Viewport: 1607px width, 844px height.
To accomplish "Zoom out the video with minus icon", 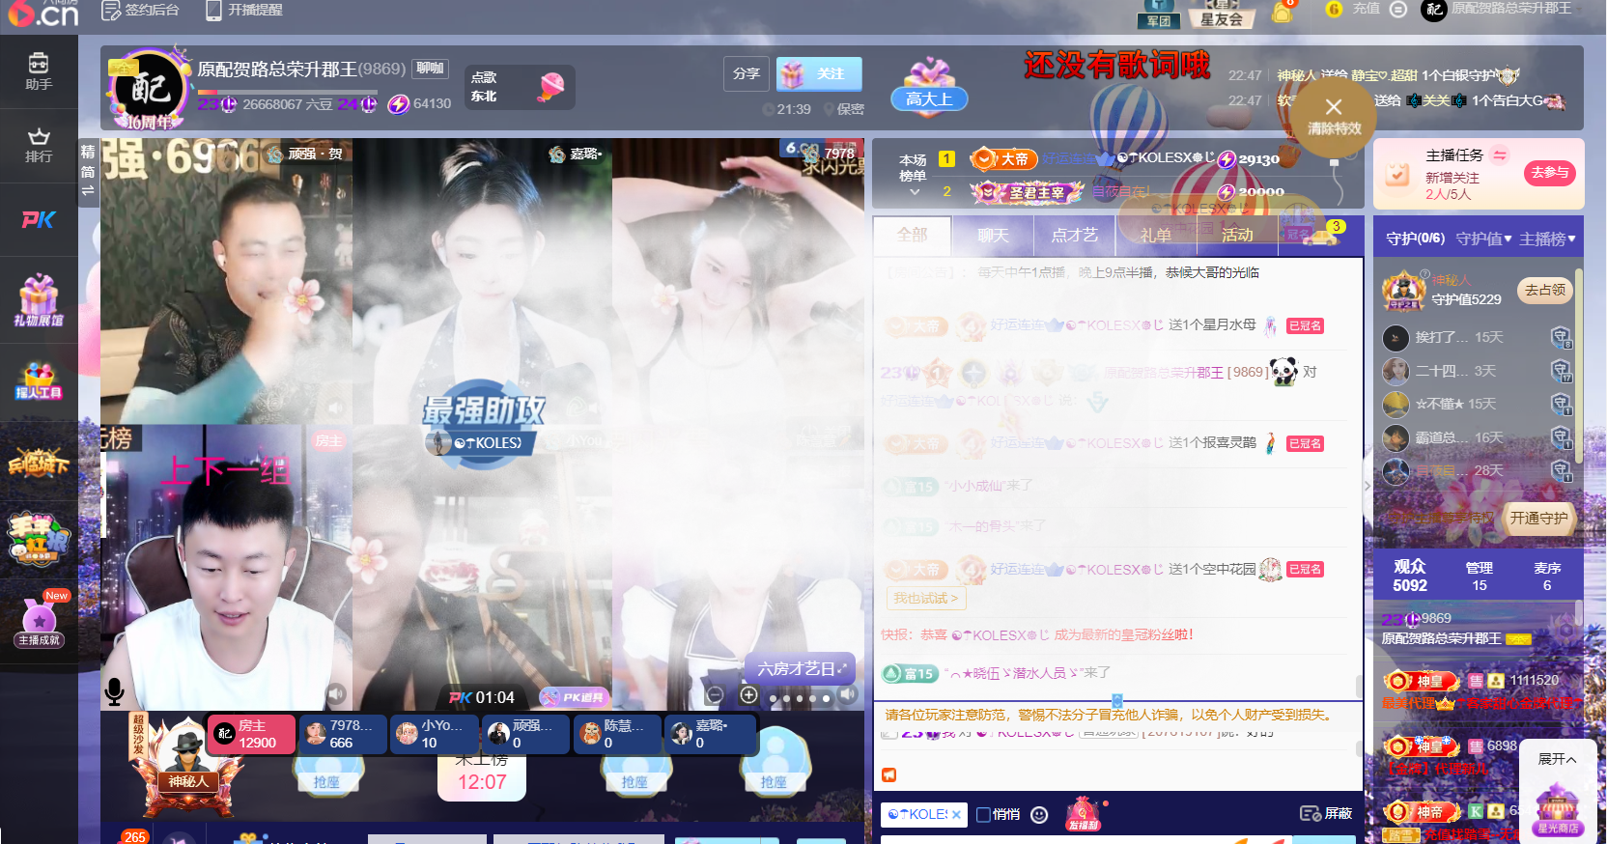I will point(715,695).
